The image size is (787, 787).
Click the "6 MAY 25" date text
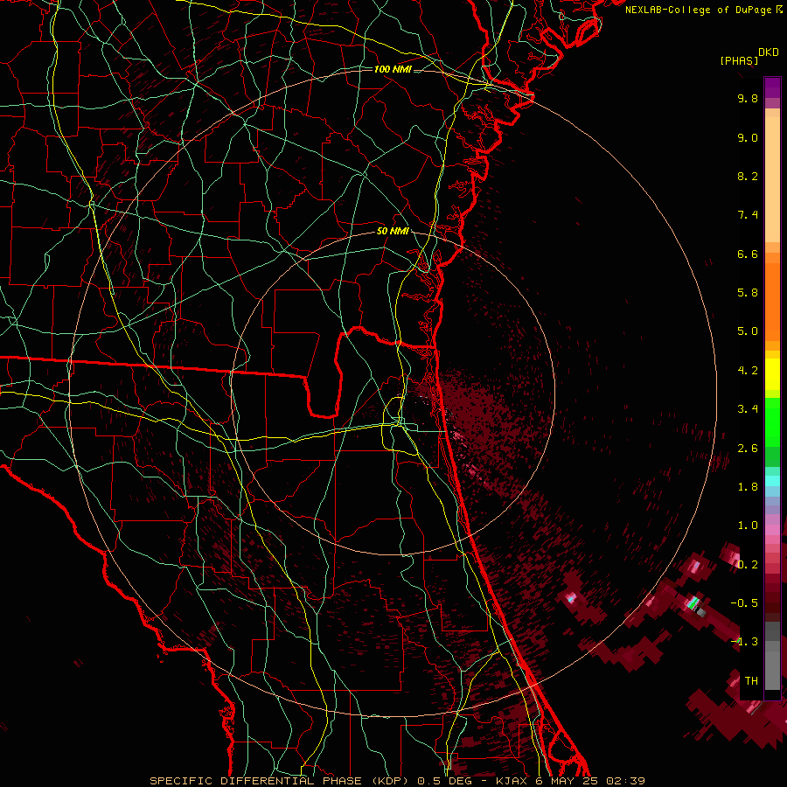coord(567,781)
